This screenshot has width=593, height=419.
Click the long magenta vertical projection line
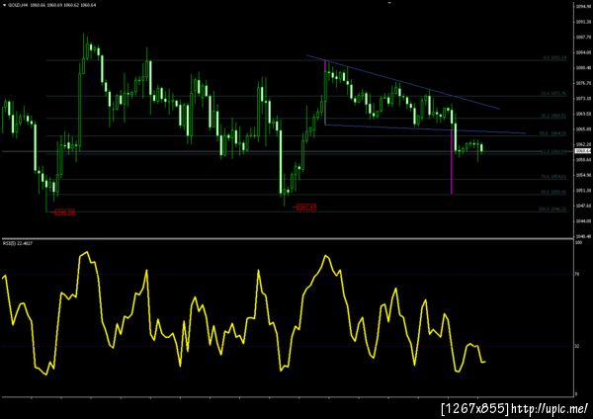click(x=452, y=162)
